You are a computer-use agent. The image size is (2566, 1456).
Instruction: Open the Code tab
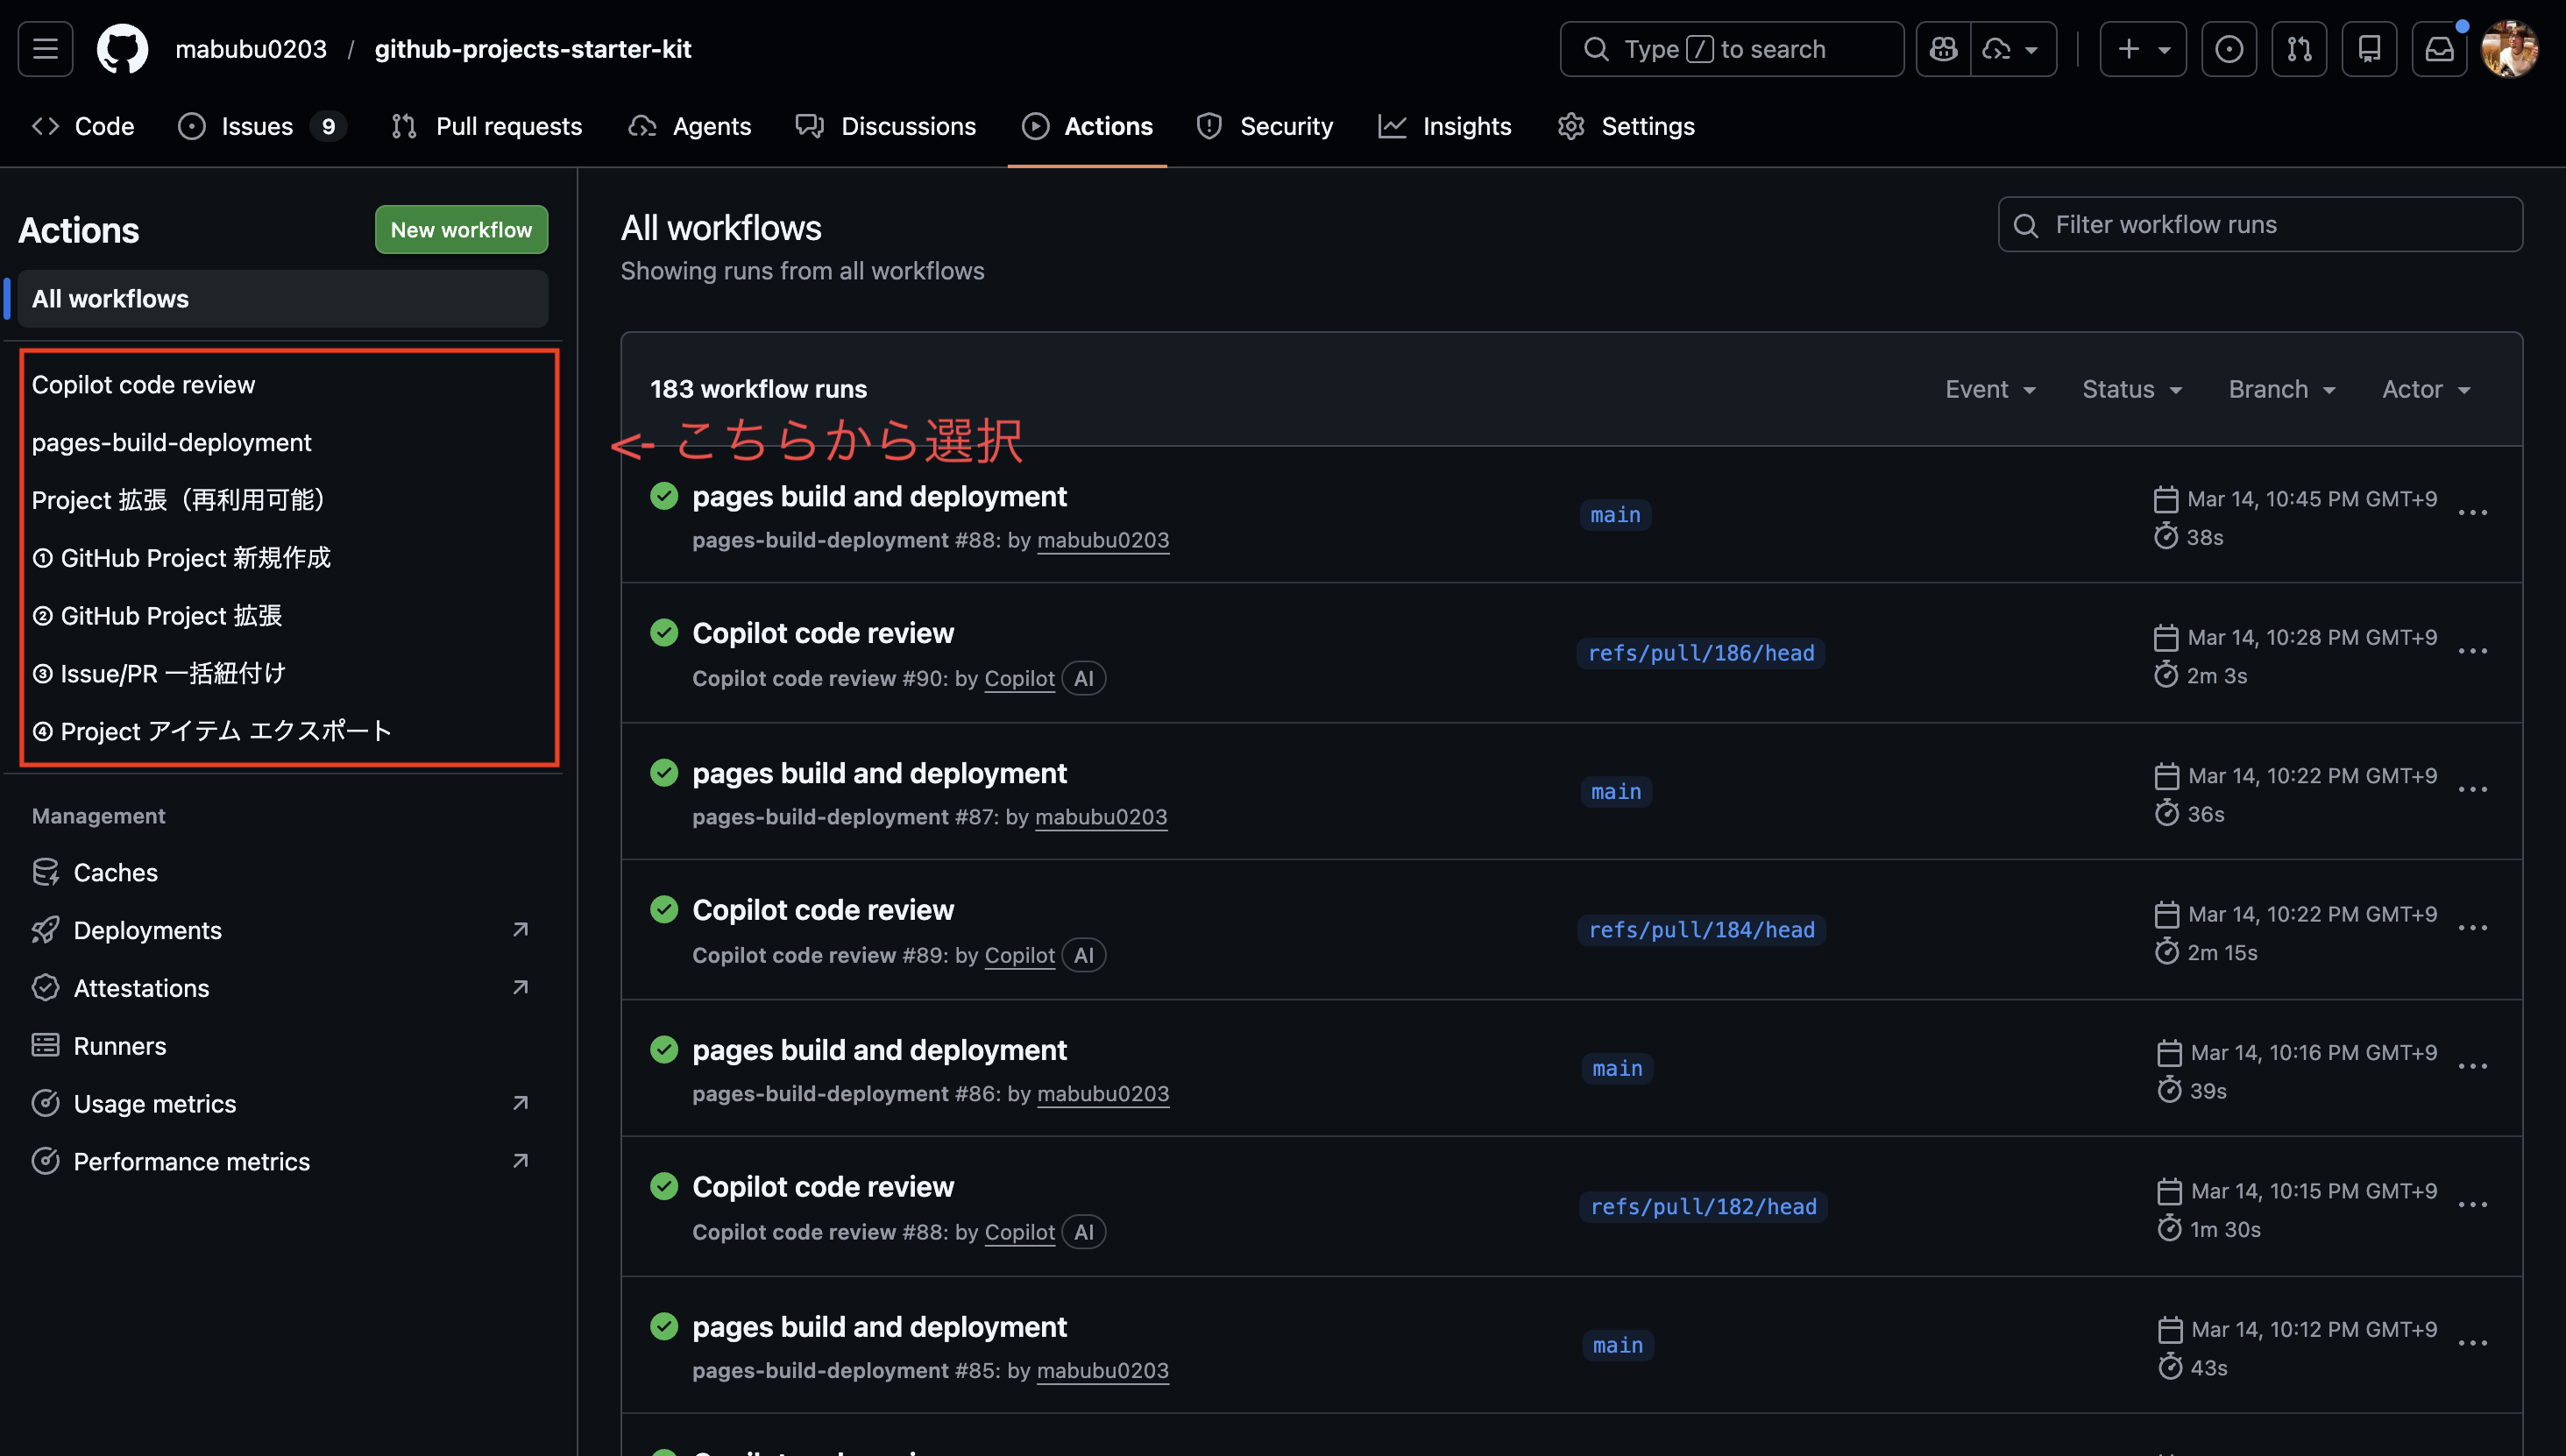click(83, 126)
